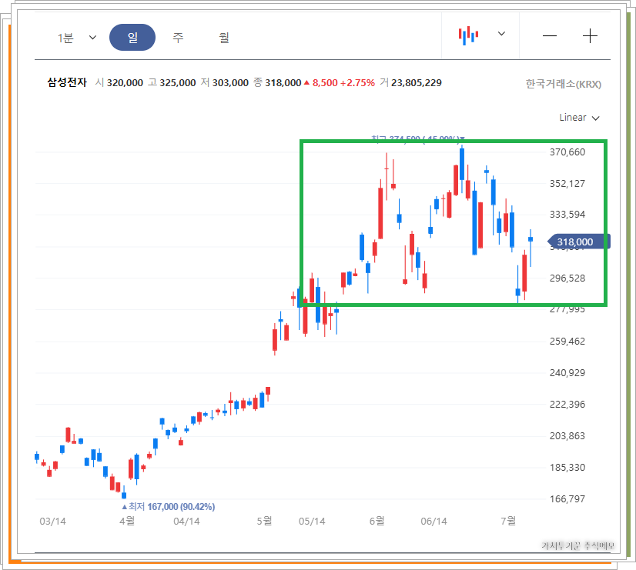Click the 318,000 current price tag
Viewport: 636px width, 570px height.
click(579, 242)
